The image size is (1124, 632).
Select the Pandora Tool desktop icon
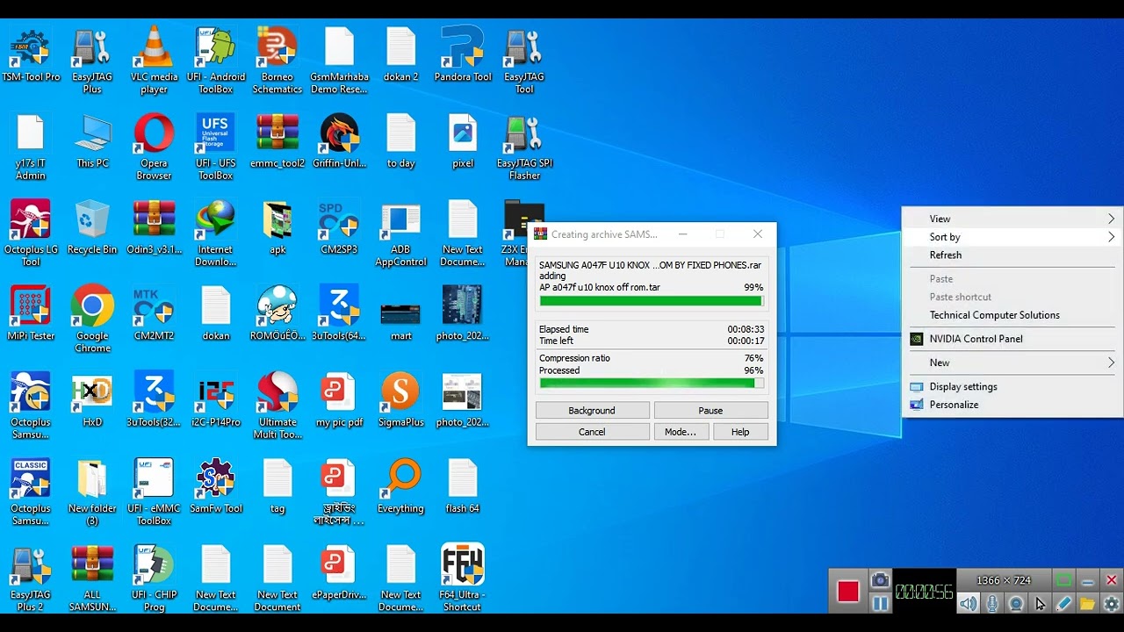[463, 55]
